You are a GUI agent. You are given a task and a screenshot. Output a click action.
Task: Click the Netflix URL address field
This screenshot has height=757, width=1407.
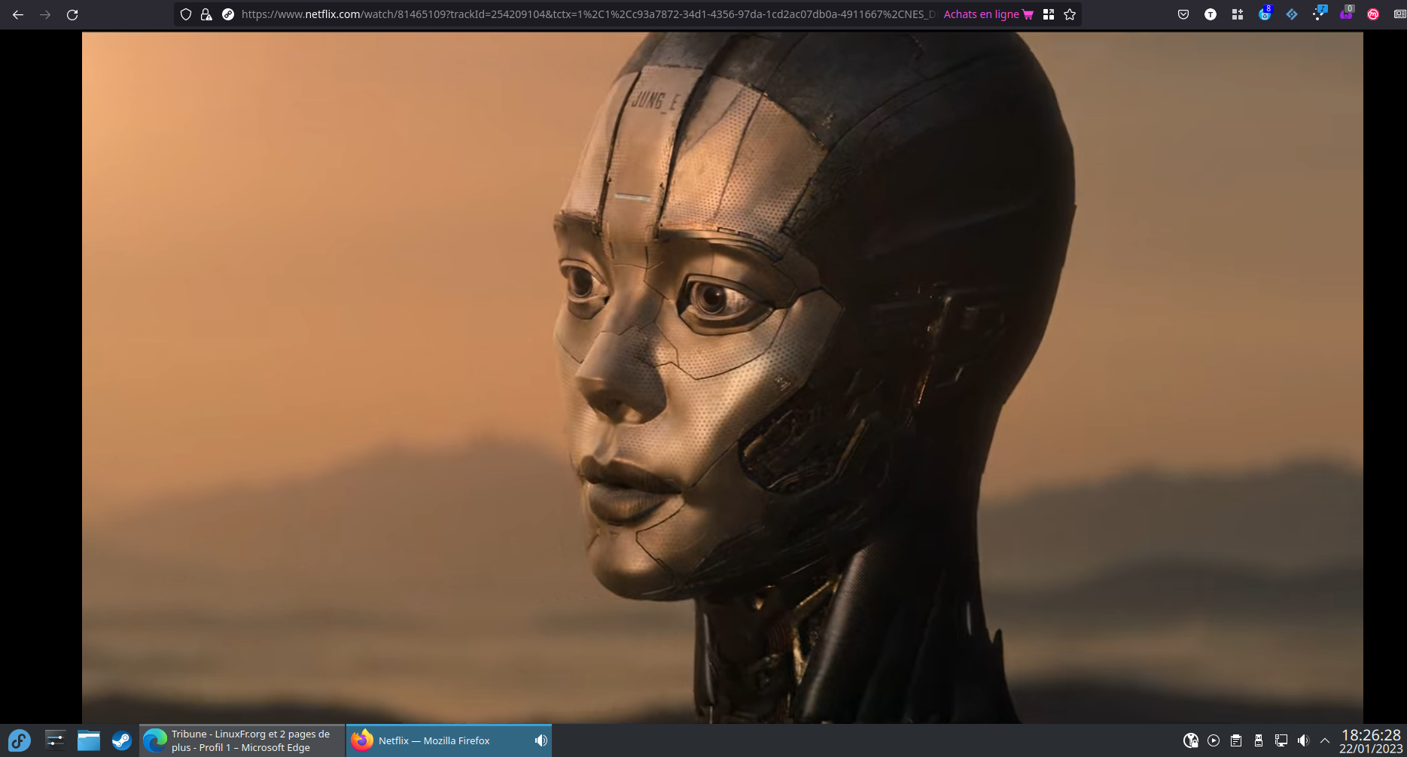tap(589, 14)
